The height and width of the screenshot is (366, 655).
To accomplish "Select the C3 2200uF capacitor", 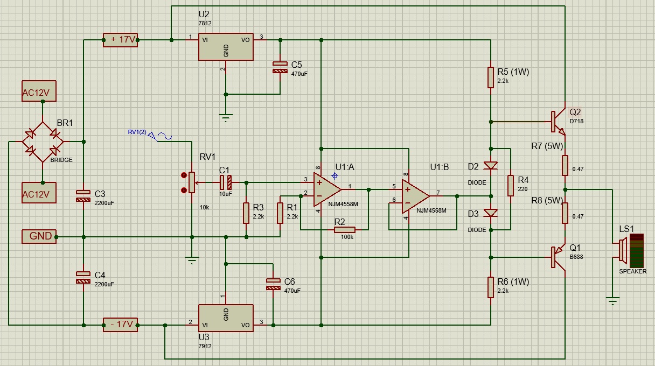I will pyautogui.click(x=83, y=195).
